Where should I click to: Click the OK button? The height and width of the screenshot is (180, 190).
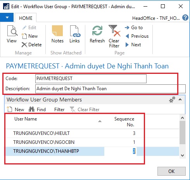171,171
